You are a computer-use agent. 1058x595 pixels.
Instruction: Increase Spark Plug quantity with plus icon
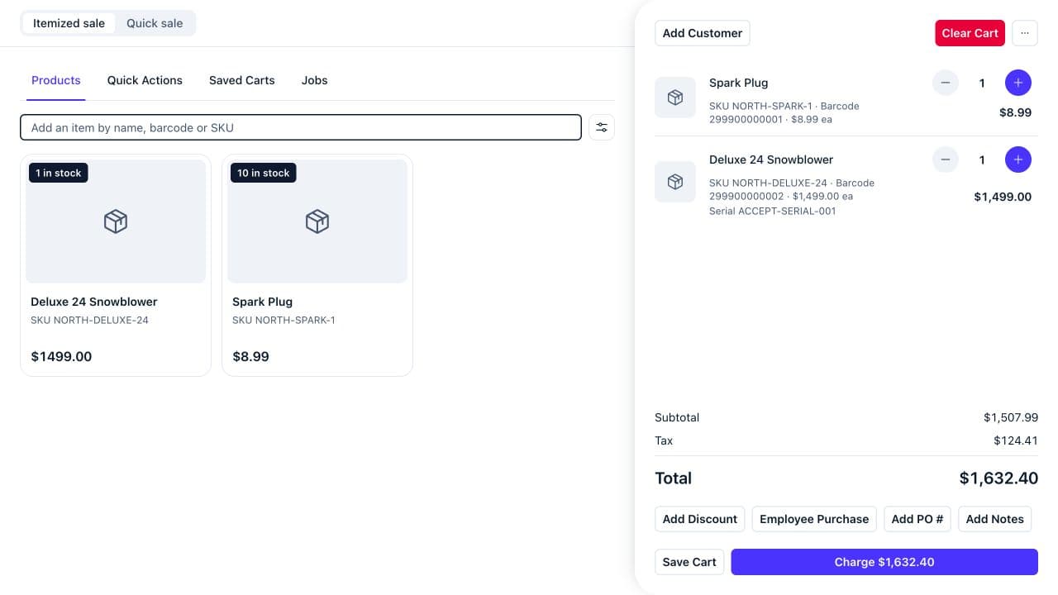point(1018,83)
